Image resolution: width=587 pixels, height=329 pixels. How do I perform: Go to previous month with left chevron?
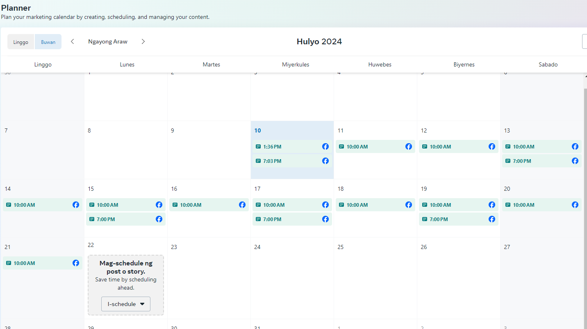coord(73,41)
